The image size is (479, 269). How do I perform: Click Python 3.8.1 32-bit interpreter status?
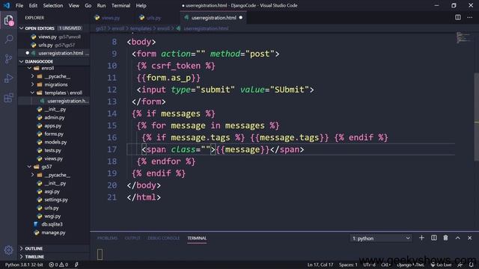pyautogui.click(x=24, y=265)
